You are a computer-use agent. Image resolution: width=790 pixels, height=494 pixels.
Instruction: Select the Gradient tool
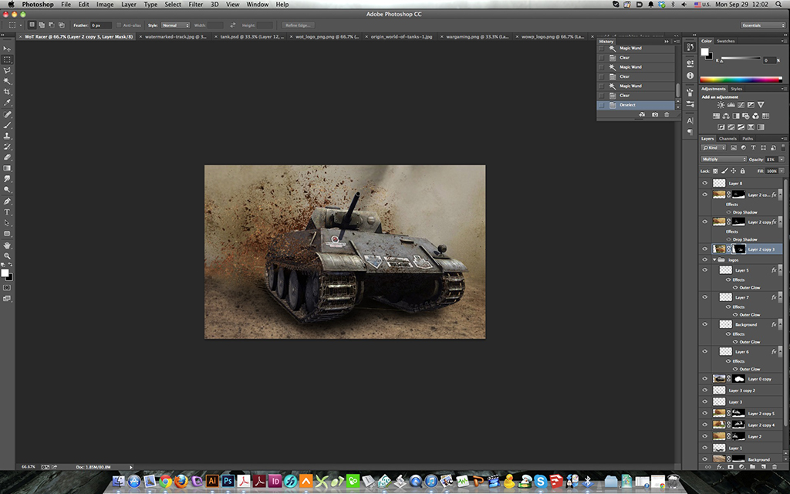tap(7, 168)
